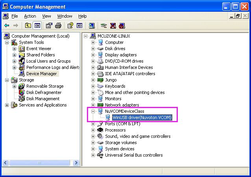Open the Action menu

coord(30,16)
